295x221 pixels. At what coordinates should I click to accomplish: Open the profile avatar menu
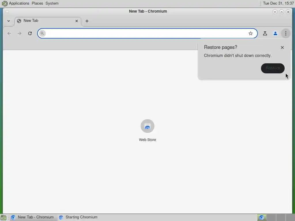pyautogui.click(x=275, y=33)
